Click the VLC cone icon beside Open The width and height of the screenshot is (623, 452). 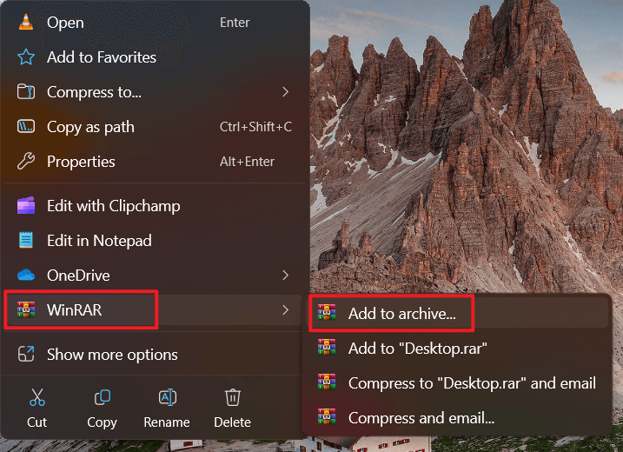tap(26, 23)
